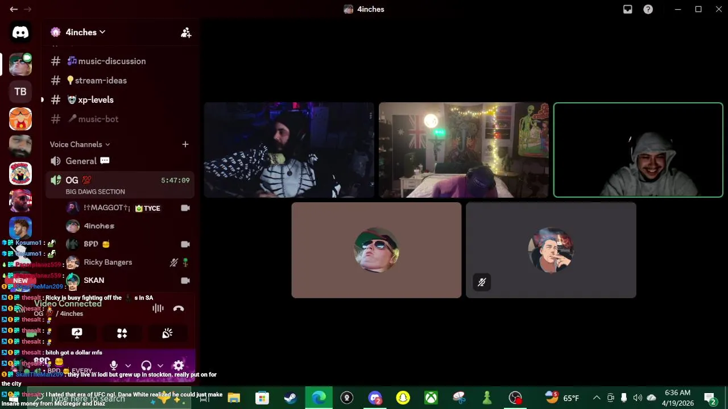Viewport: 728px width, 409px height.
Task: Click the camera icon on BPD's row
Action: coord(185,244)
